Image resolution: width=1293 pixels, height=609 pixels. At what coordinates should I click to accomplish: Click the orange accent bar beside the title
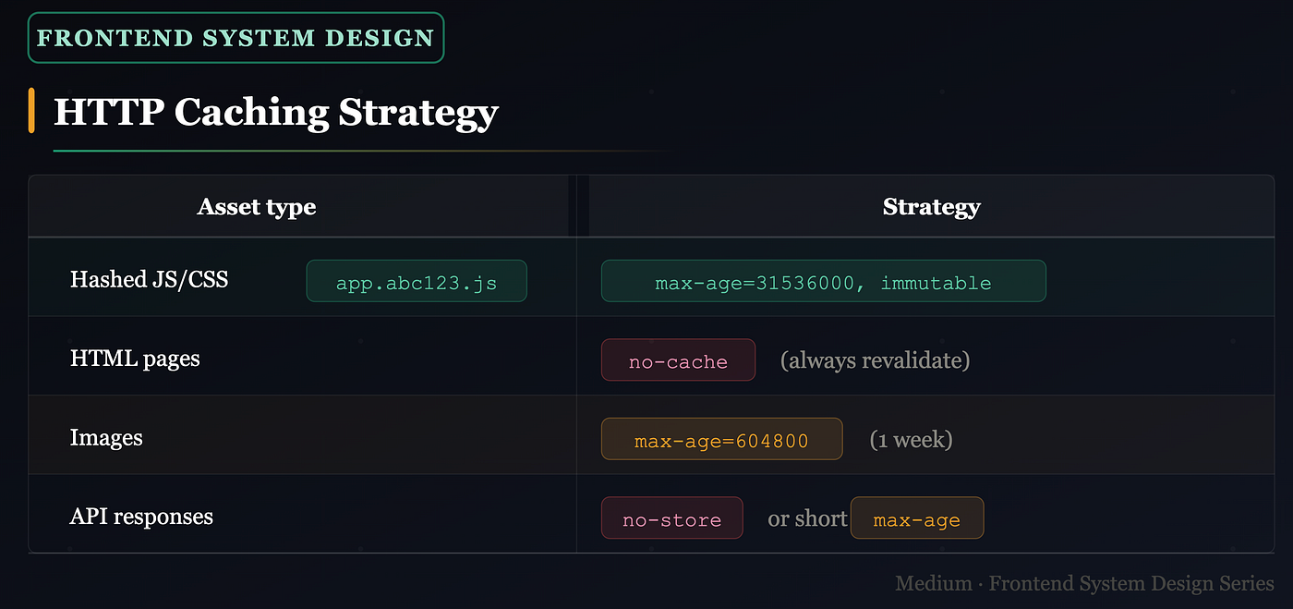31,110
